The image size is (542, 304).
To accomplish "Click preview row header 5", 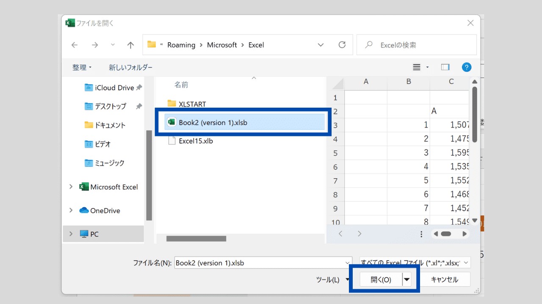I will pyautogui.click(x=335, y=153).
